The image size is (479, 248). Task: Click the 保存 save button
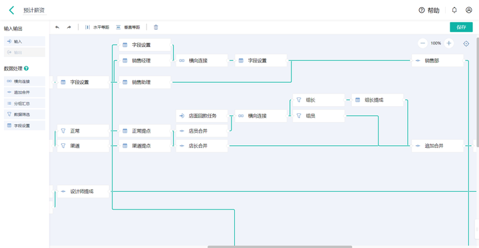(461, 27)
